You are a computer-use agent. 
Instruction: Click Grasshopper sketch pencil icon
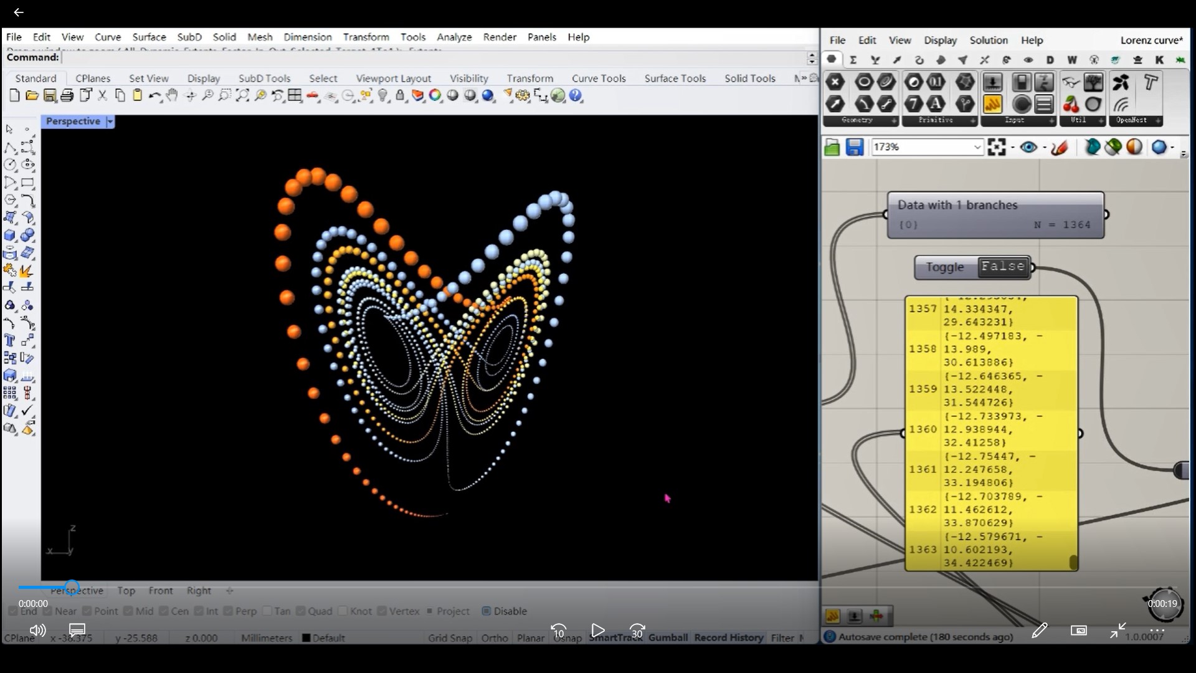tap(1060, 147)
